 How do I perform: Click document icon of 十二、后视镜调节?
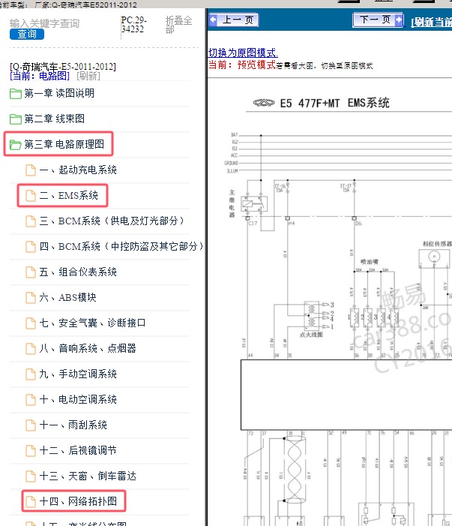tap(31, 450)
